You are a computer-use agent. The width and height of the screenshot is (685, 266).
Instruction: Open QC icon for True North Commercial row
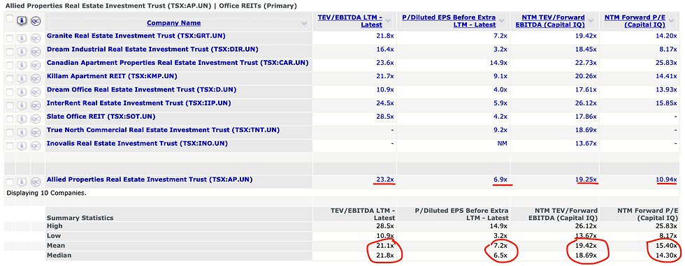(x=36, y=133)
